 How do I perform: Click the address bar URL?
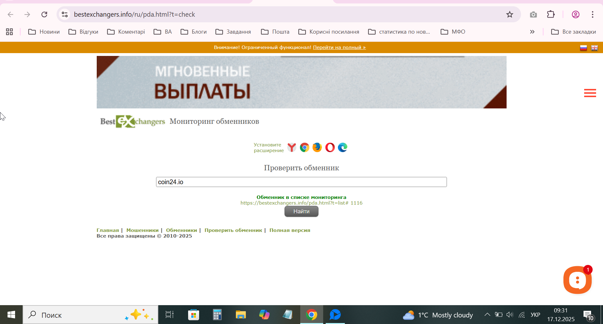click(134, 14)
